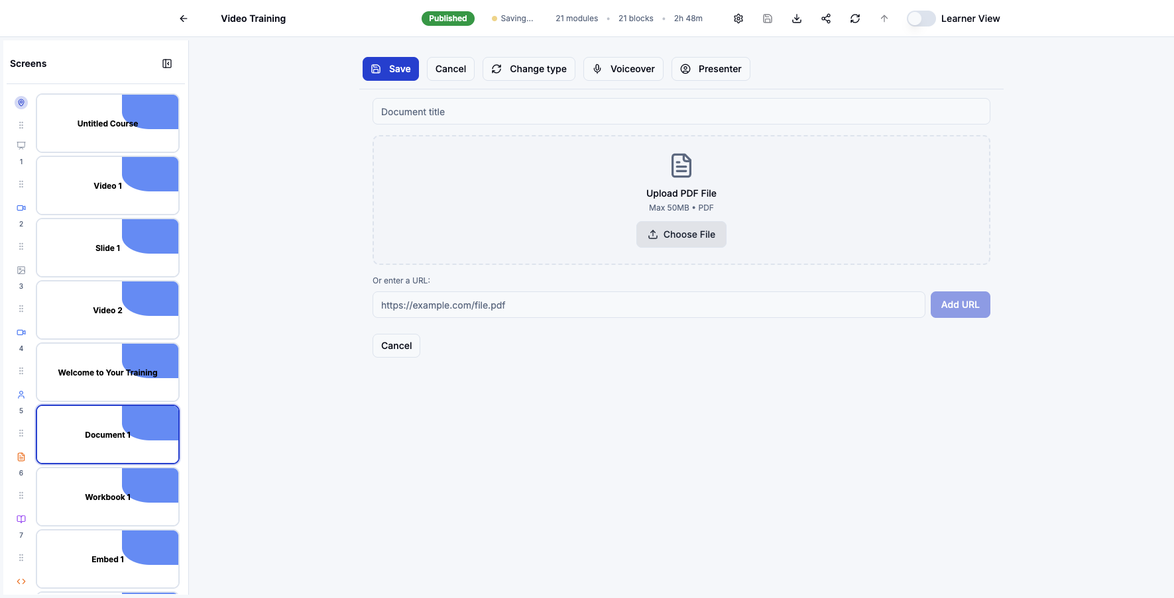Click the Published status badge
The width and height of the screenshot is (1174, 598).
click(x=448, y=19)
